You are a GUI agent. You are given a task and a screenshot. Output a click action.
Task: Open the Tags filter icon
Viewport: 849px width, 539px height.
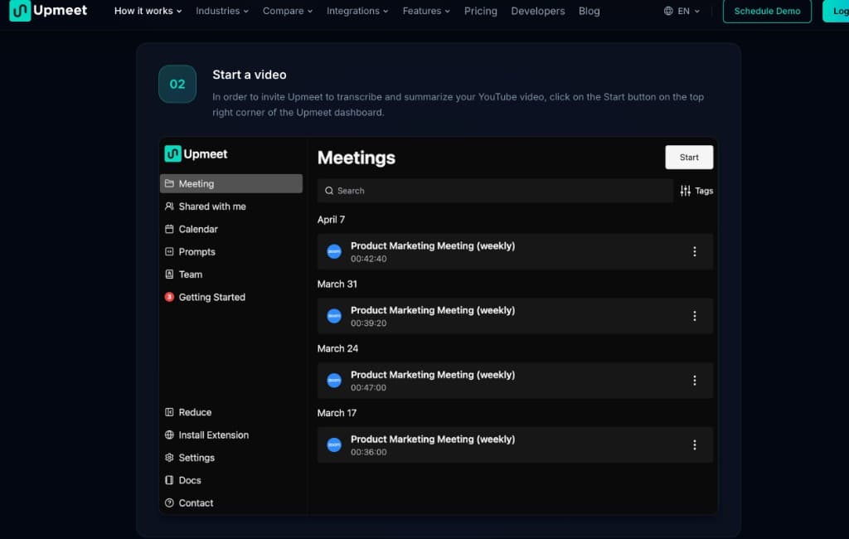685,190
